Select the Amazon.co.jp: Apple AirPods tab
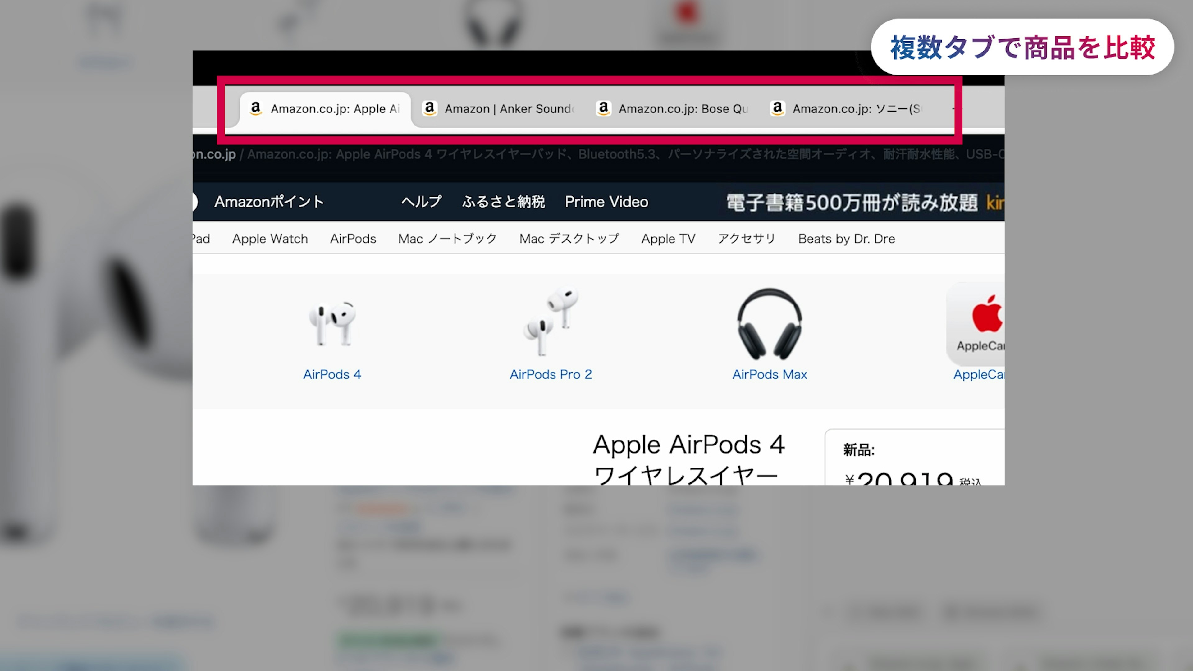This screenshot has width=1193, height=671. (334, 109)
